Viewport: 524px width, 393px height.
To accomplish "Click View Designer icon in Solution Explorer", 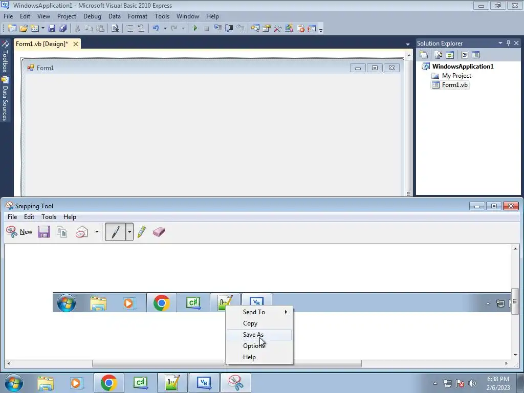I will tap(475, 55).
